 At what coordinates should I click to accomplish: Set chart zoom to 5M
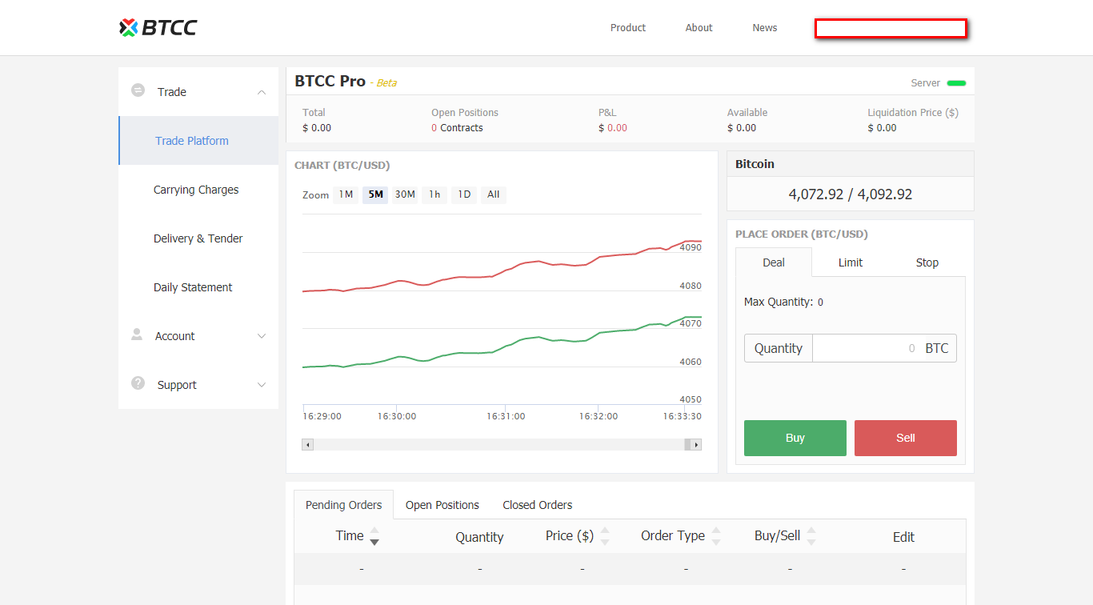pyautogui.click(x=375, y=194)
